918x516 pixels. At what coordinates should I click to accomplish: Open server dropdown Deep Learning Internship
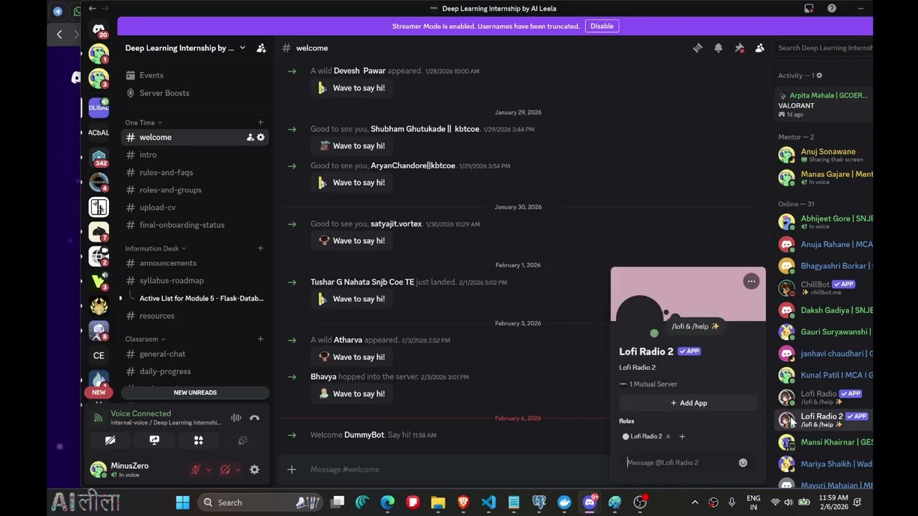185,48
